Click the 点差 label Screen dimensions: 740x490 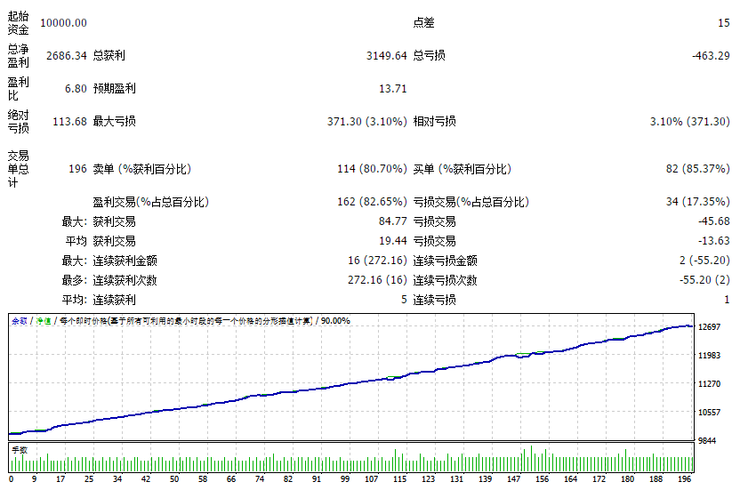[423, 22]
